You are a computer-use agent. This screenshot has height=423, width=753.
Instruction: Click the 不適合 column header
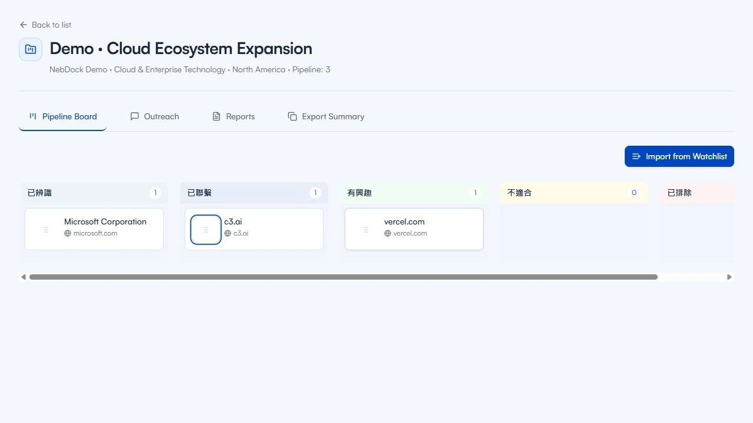[574, 193]
